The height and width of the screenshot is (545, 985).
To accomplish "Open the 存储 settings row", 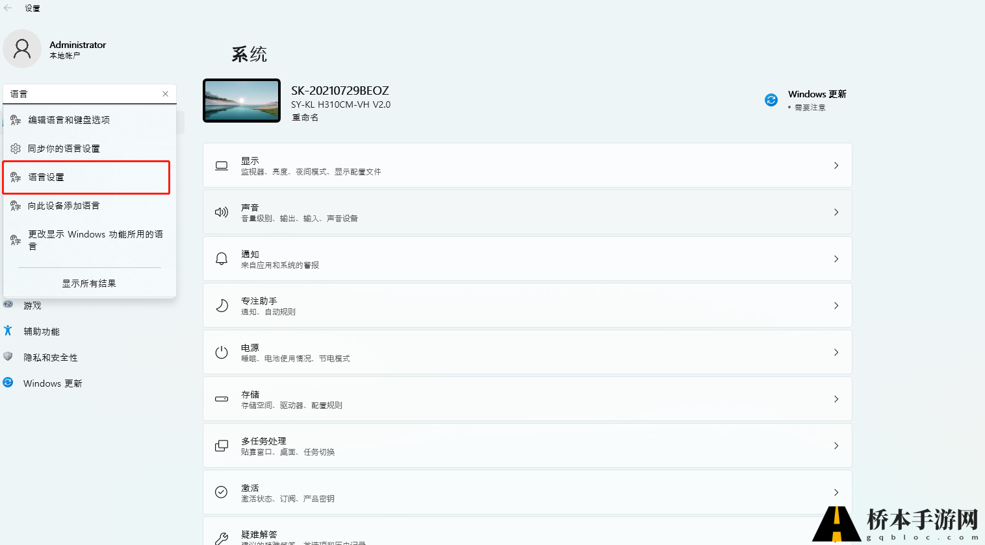I will click(527, 399).
